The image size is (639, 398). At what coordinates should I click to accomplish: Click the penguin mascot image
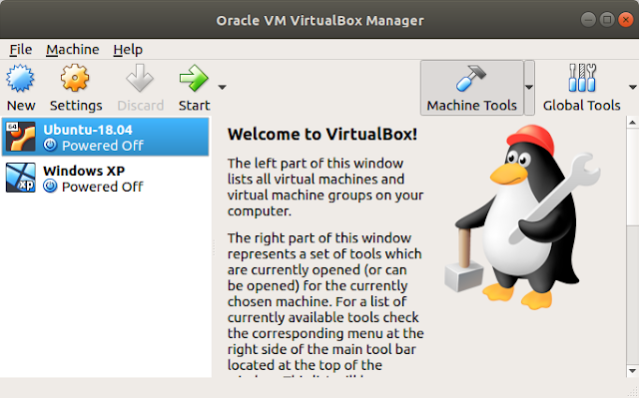[x=522, y=217]
